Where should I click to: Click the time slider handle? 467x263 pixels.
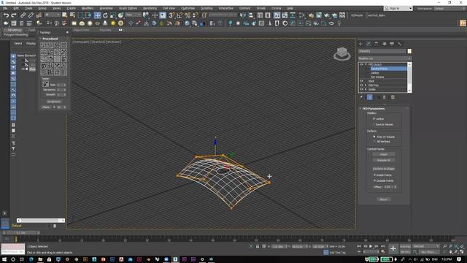coord(21,232)
